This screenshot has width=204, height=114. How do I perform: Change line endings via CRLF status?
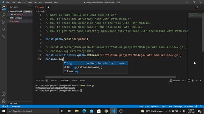pyautogui.click(x=170, y=106)
